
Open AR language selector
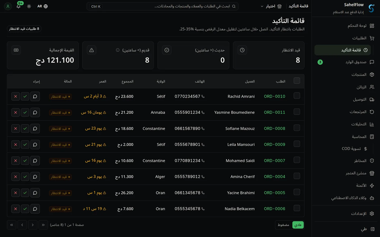[42, 6]
